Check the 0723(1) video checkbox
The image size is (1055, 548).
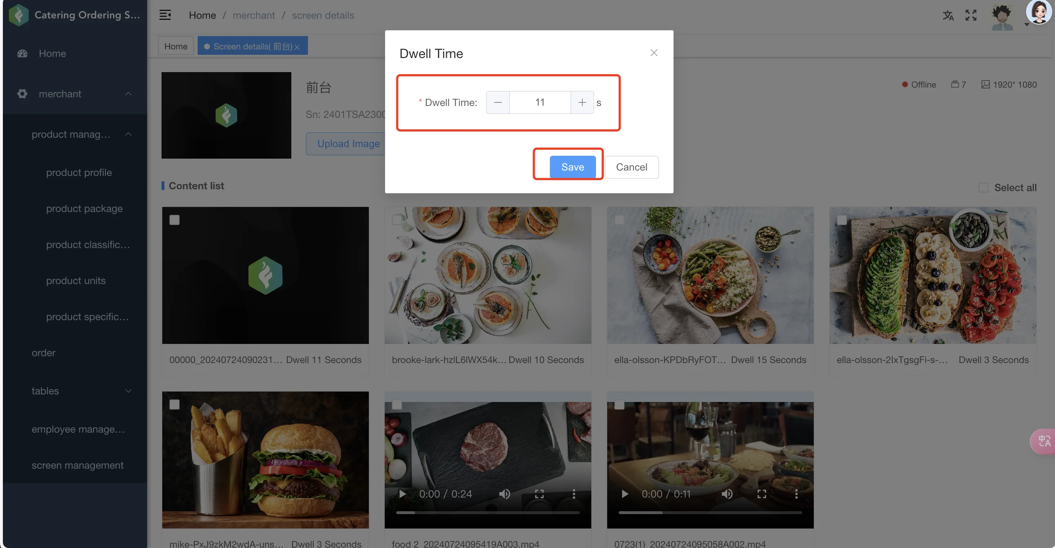[x=619, y=405]
